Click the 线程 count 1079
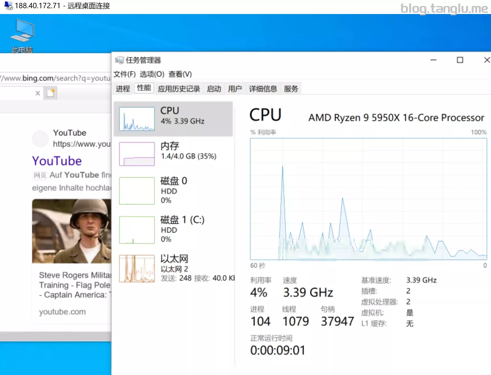This screenshot has width=491, height=375. pyautogui.click(x=296, y=322)
